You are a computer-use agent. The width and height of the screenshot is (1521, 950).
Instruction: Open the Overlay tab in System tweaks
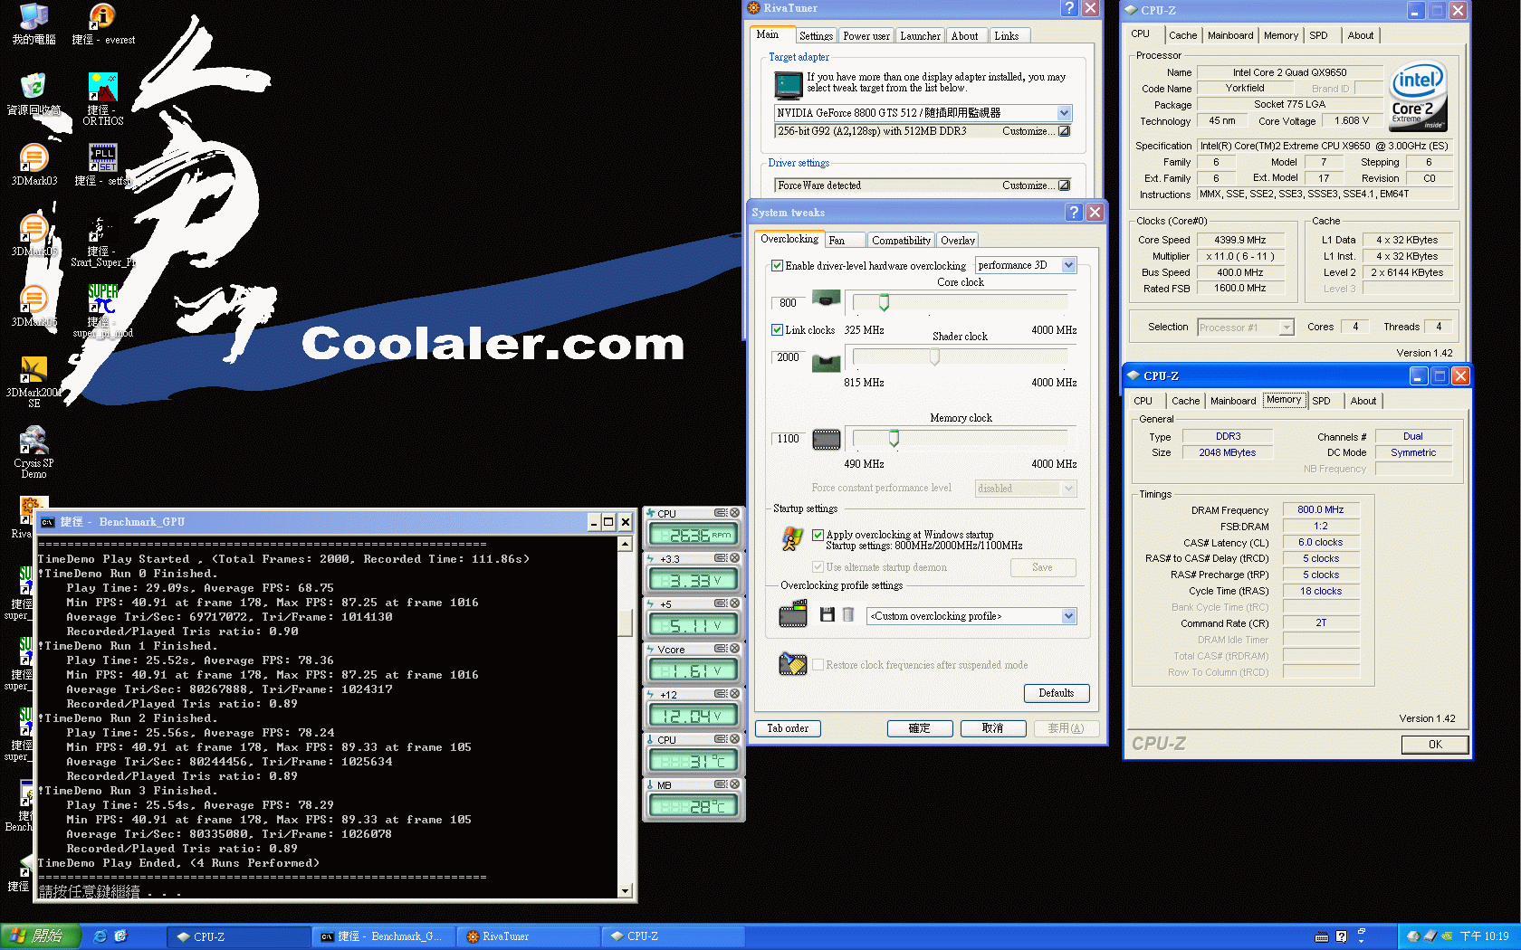point(957,241)
